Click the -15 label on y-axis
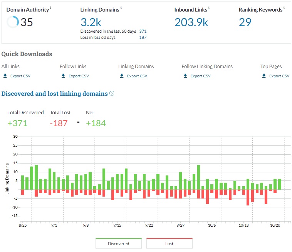This screenshot has height=252, width=292. pos(15,216)
